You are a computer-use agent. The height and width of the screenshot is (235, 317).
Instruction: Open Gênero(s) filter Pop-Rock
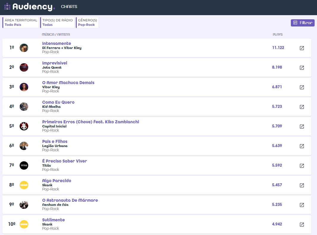(x=87, y=22)
